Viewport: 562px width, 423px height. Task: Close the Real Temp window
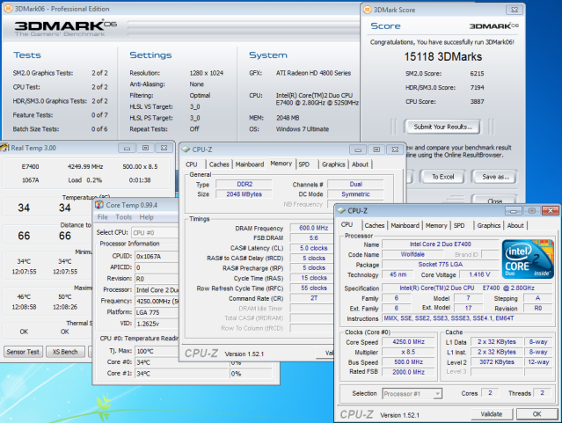point(164,148)
